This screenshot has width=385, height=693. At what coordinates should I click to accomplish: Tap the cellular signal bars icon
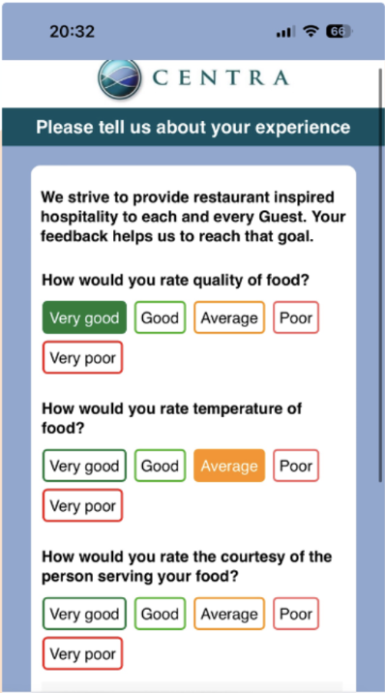285,32
